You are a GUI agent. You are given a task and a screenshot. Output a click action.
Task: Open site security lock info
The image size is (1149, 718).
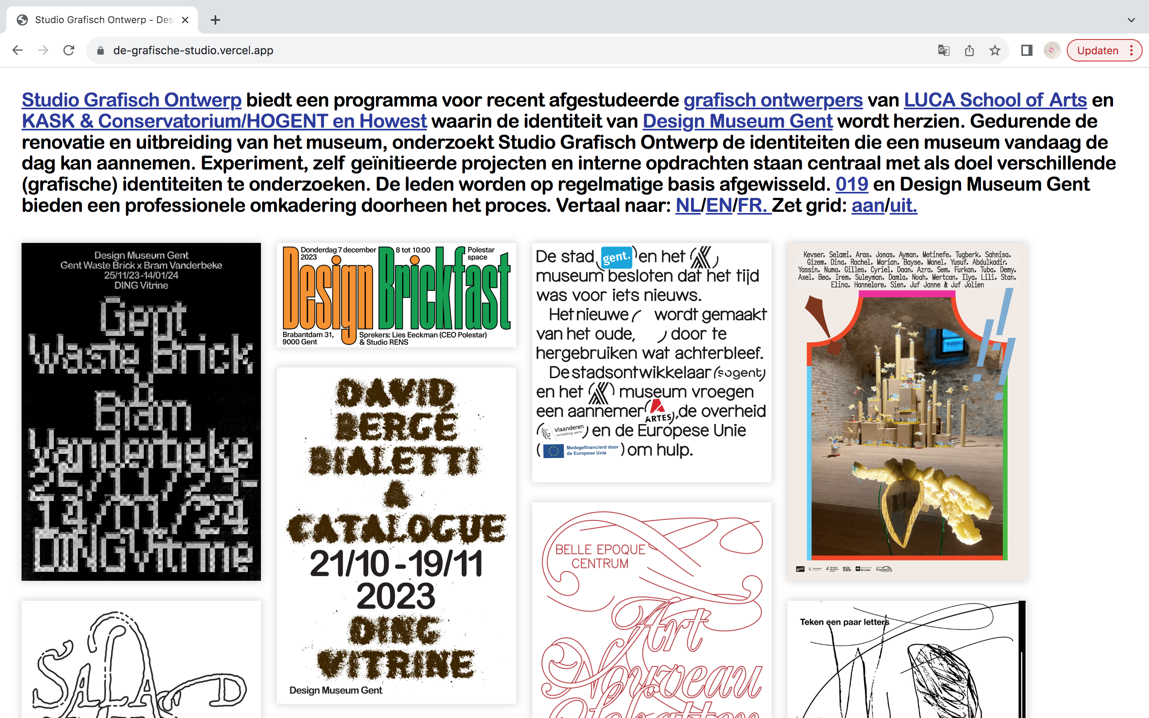click(x=100, y=50)
